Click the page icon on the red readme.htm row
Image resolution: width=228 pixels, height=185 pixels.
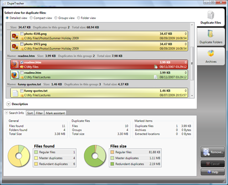click(155, 67)
